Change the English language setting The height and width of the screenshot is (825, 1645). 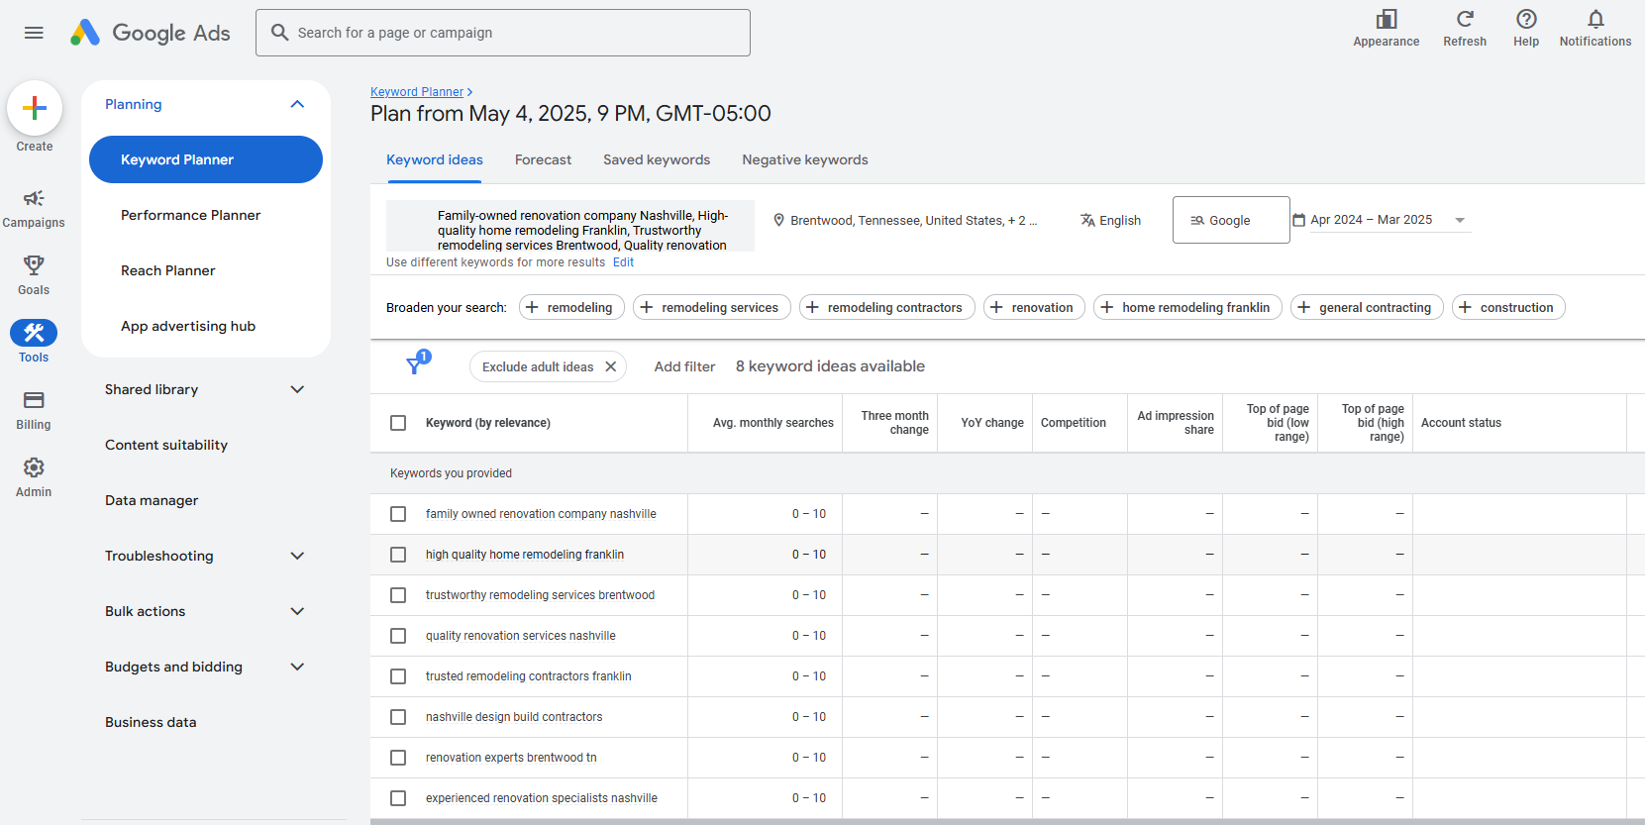[x=1110, y=220]
